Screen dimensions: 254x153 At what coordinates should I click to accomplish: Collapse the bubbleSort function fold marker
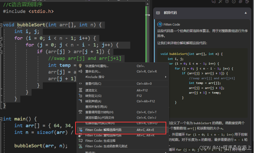click(x=1, y=25)
